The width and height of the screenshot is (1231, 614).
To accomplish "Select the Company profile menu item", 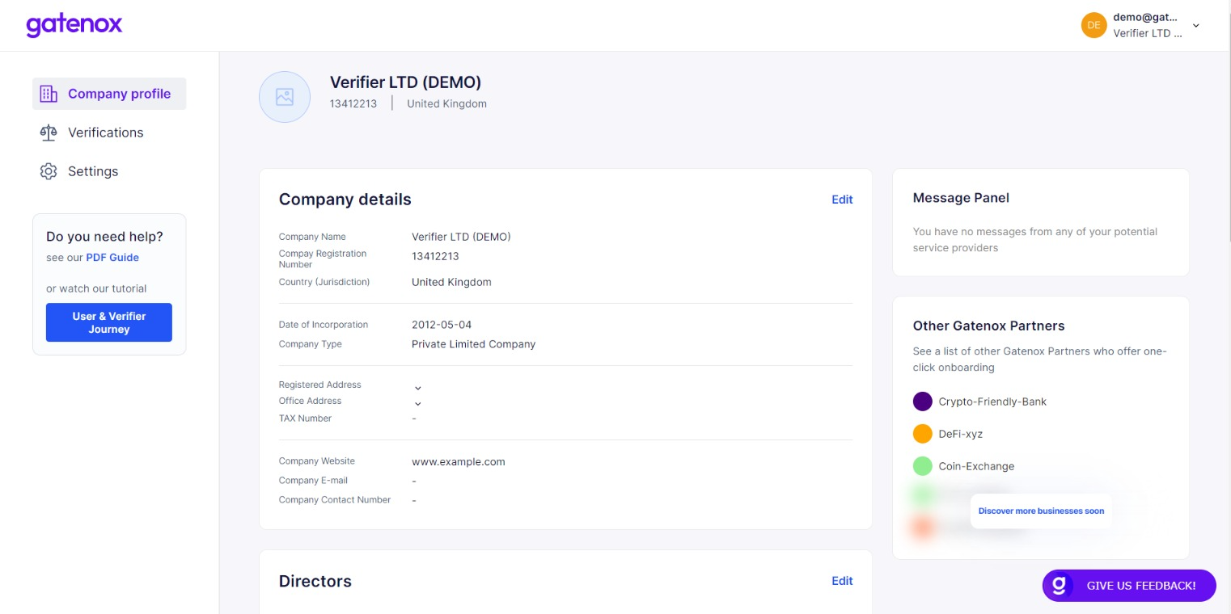I will tap(119, 94).
